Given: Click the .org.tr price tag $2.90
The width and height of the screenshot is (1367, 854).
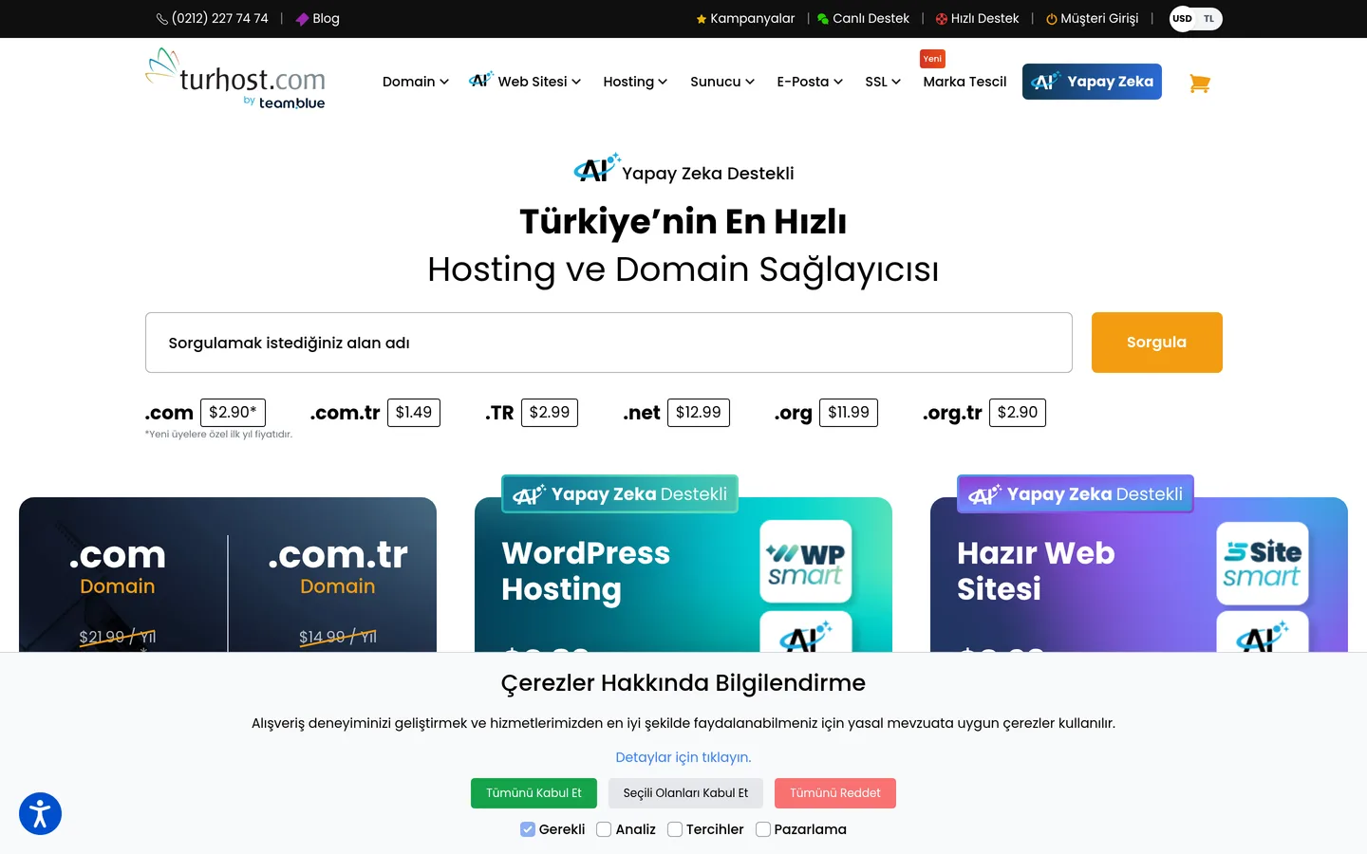Looking at the screenshot, I should click(1018, 413).
